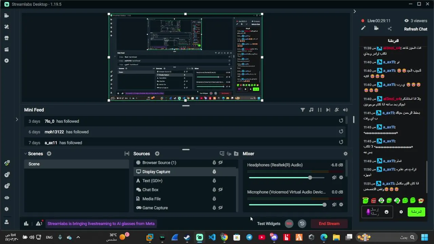Show the hidden Chat Box source
Image resolution: width=434 pixels, height=244 pixels.
[220, 190]
